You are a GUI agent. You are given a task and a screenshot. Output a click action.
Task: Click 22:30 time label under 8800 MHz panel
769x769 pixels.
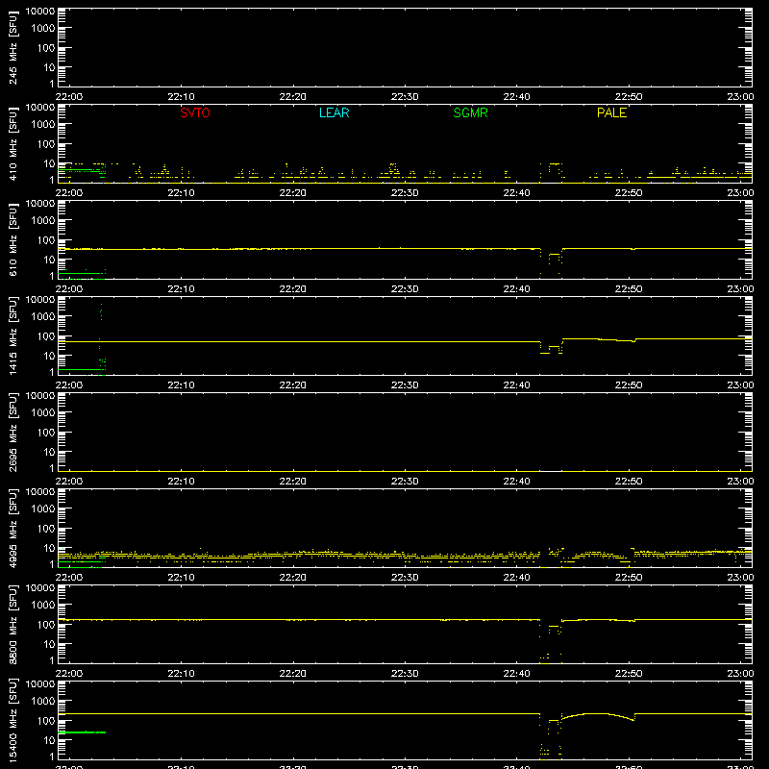405,674
